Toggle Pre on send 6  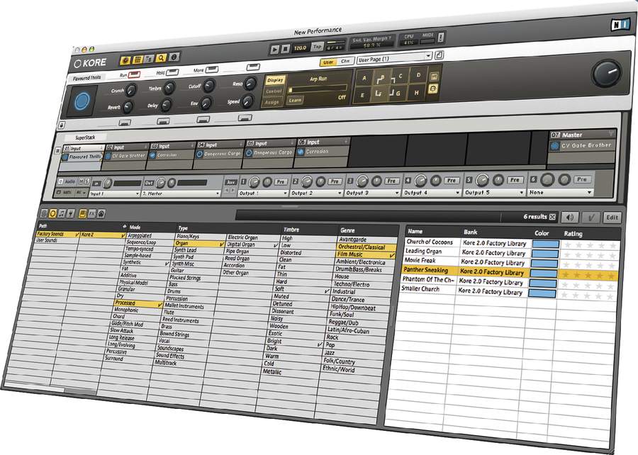[x=582, y=179]
